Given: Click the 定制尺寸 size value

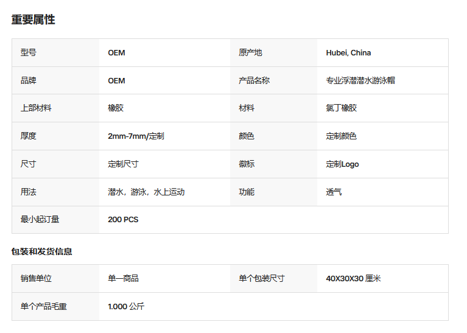Looking at the screenshot, I should coord(123,164).
